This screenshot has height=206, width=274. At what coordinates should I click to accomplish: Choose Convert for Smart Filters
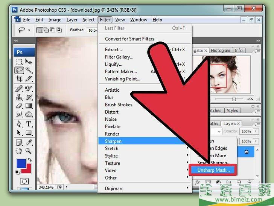[x=129, y=39]
